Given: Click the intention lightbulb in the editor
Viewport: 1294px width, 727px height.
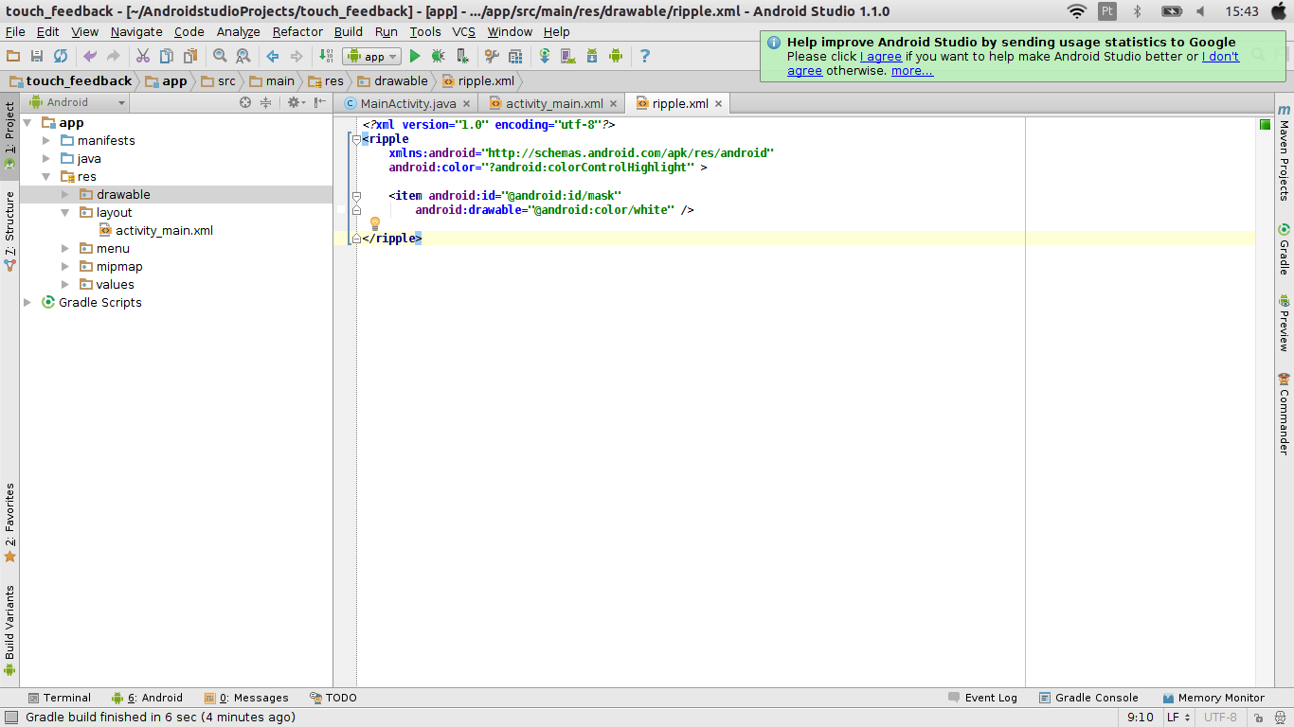Looking at the screenshot, I should (374, 223).
